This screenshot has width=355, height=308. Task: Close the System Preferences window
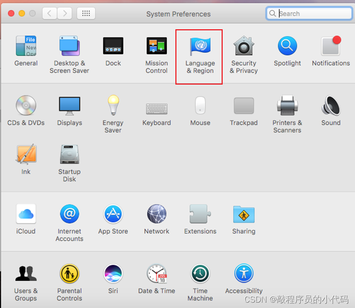pyautogui.click(x=11, y=14)
